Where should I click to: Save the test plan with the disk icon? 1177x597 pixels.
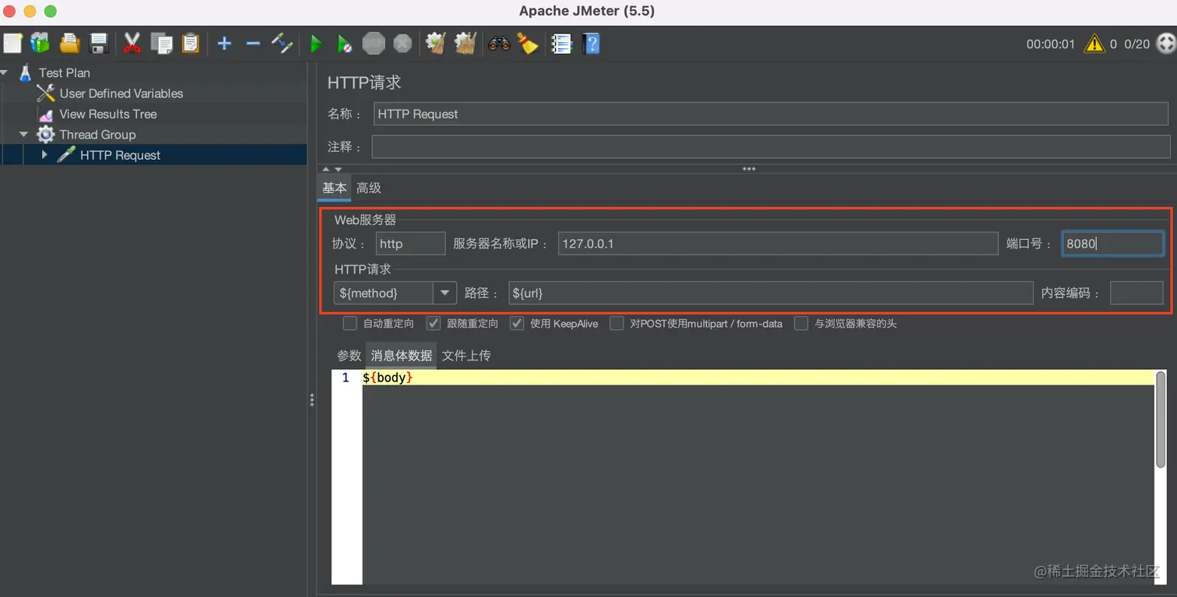coord(98,44)
